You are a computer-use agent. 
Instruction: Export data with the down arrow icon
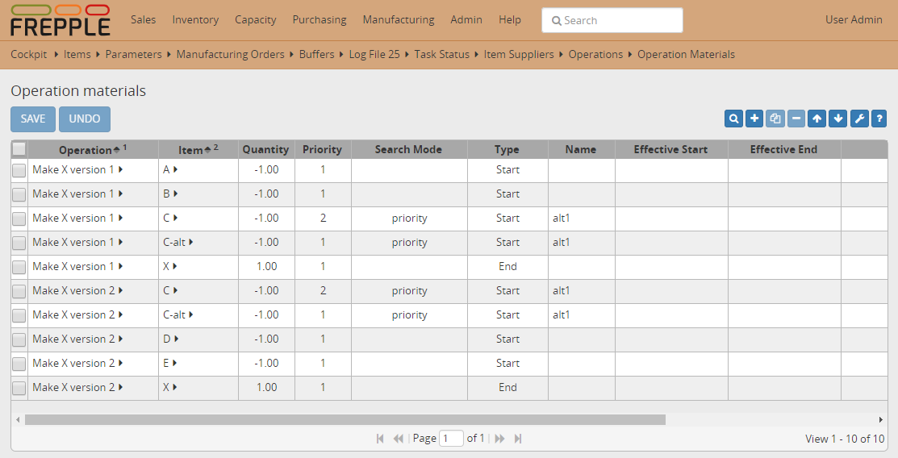[837, 119]
